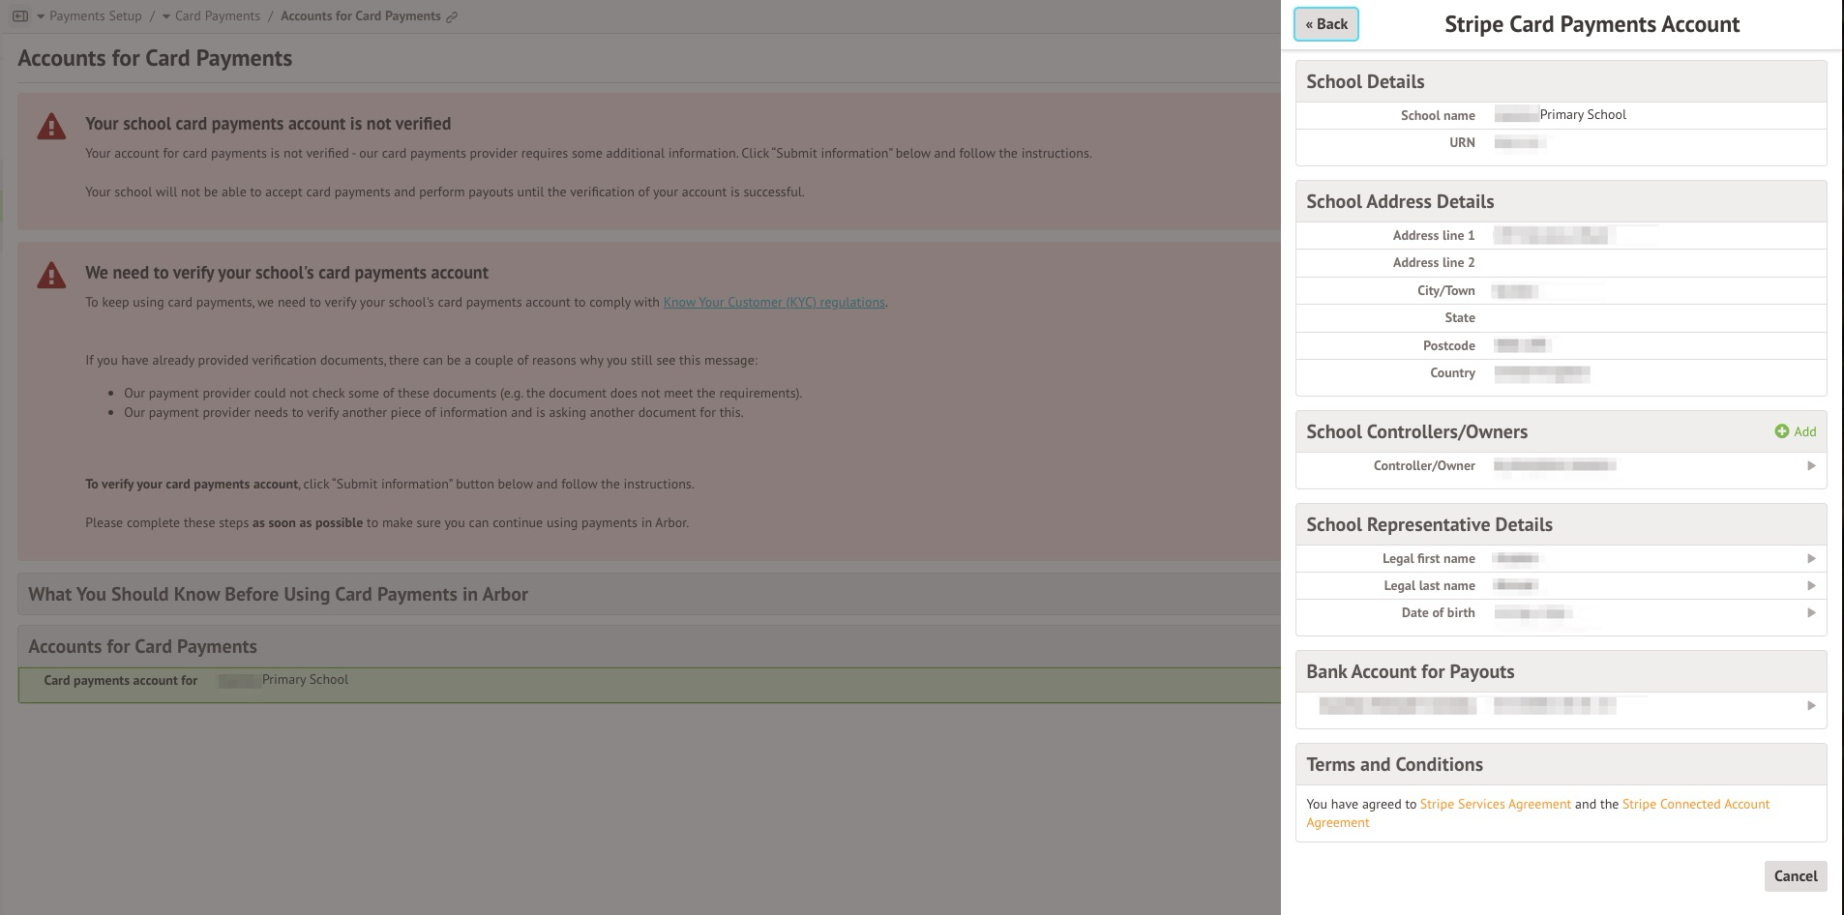
Task: Open the Stripe Services Agreement link
Action: click(1495, 804)
